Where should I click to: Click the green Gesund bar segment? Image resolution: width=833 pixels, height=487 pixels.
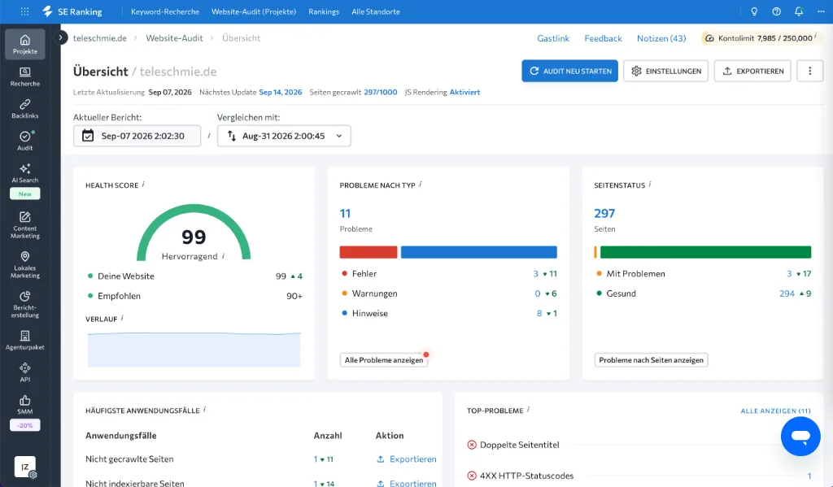(705, 252)
